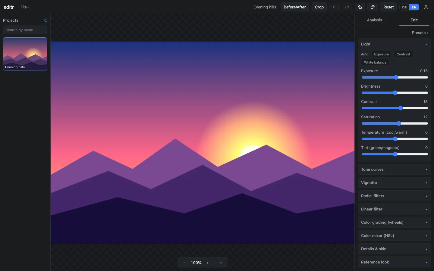This screenshot has height=271, width=434.
Task: Zoom out with the minus icon
Action: [x=184, y=263]
